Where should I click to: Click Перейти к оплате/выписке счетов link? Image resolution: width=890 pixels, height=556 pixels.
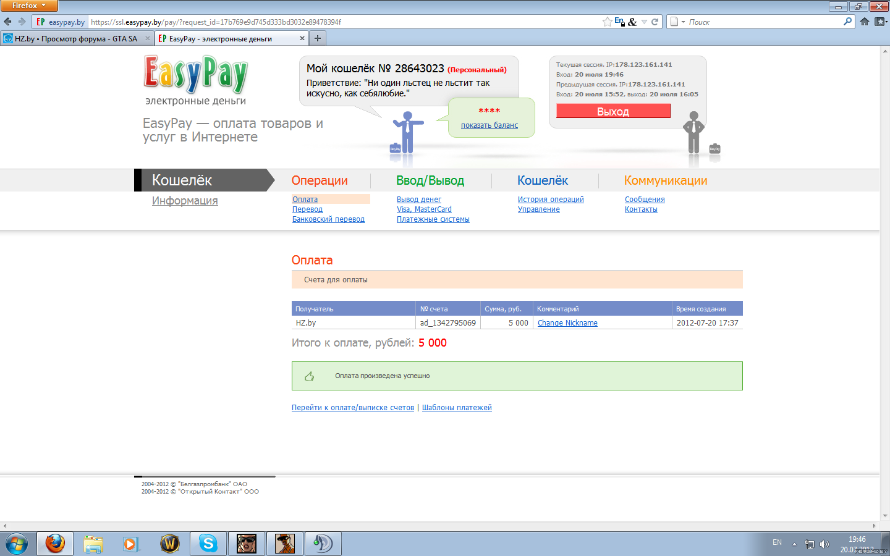(x=353, y=408)
